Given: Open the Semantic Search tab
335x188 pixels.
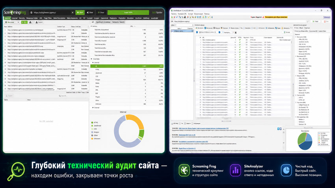Looking at the screenshot, I should (x=118, y=22).
